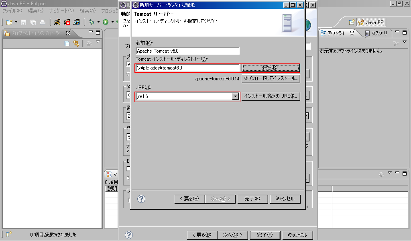Click the apache-tomcat-6.0.14 label
This screenshot has height=241, width=411.
pos(217,79)
